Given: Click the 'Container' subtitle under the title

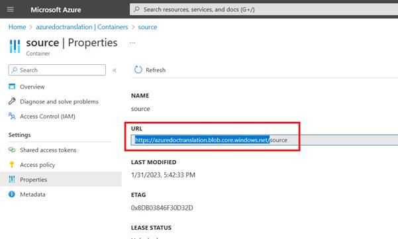Looking at the screenshot, I should pos(38,54).
